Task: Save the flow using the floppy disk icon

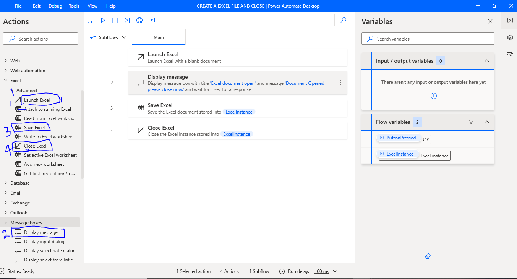Action: [x=91, y=20]
